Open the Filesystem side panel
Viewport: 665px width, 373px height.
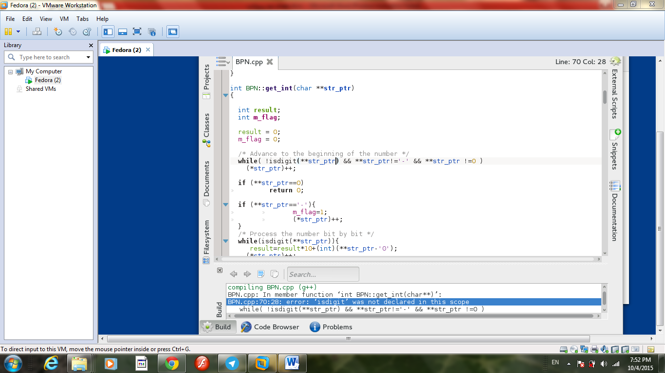(x=206, y=242)
